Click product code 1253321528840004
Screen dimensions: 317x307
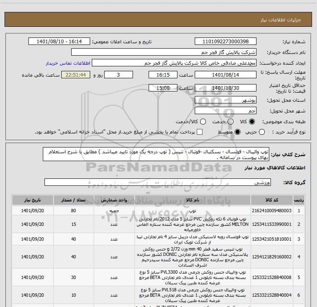272,295
